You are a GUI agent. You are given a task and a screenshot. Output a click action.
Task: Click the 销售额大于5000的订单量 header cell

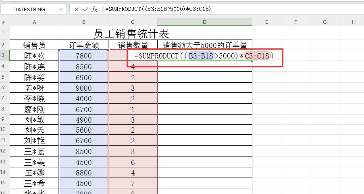pyautogui.click(x=205, y=45)
